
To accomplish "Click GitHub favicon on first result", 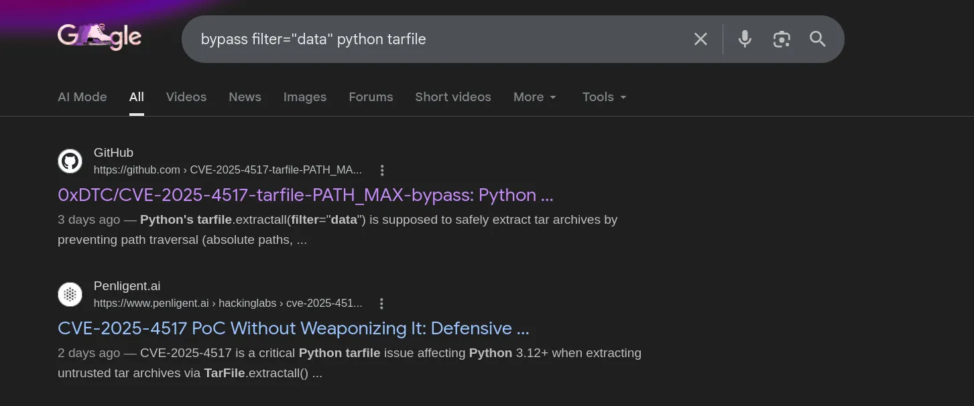I will pos(70,161).
